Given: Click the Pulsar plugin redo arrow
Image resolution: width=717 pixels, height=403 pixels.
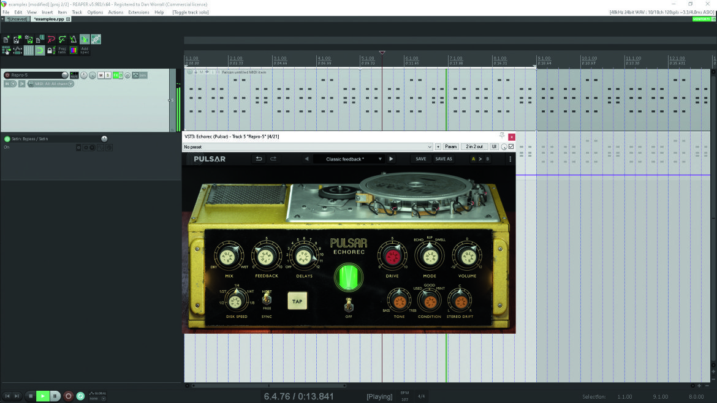Looking at the screenshot, I should 273,159.
